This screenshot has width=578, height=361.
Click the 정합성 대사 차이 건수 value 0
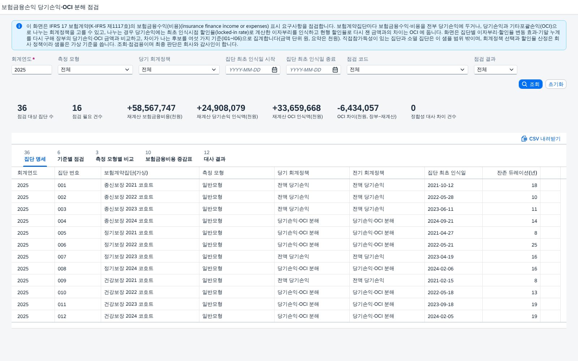pyautogui.click(x=413, y=108)
